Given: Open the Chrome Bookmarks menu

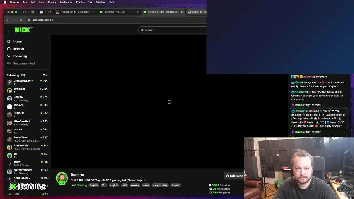Looking at the screenshot, I should tap(66, 2).
